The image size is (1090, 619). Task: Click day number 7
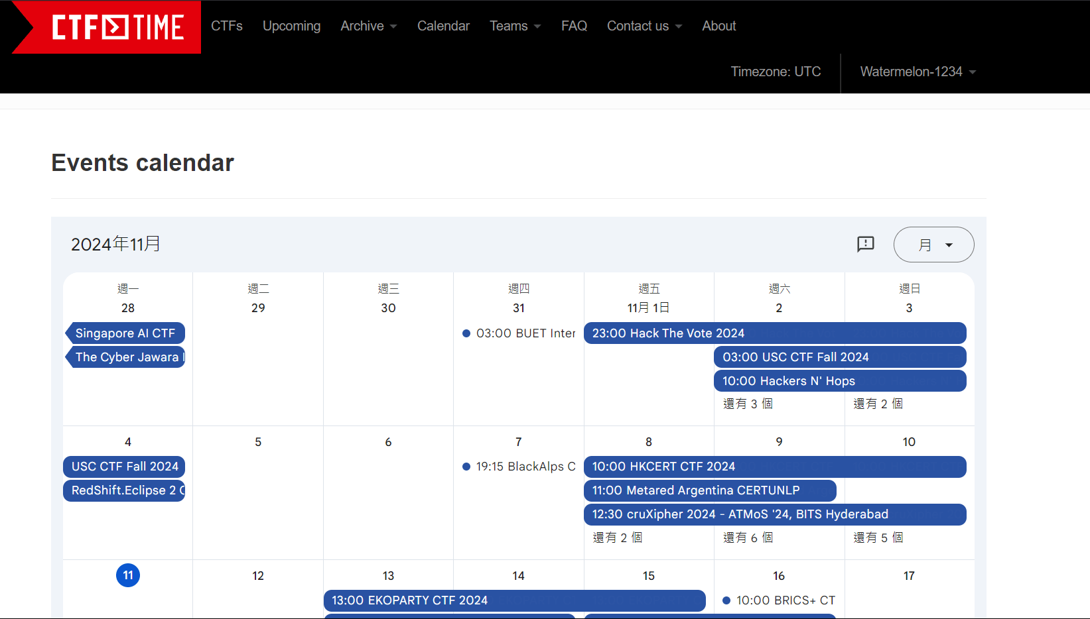coord(519,442)
